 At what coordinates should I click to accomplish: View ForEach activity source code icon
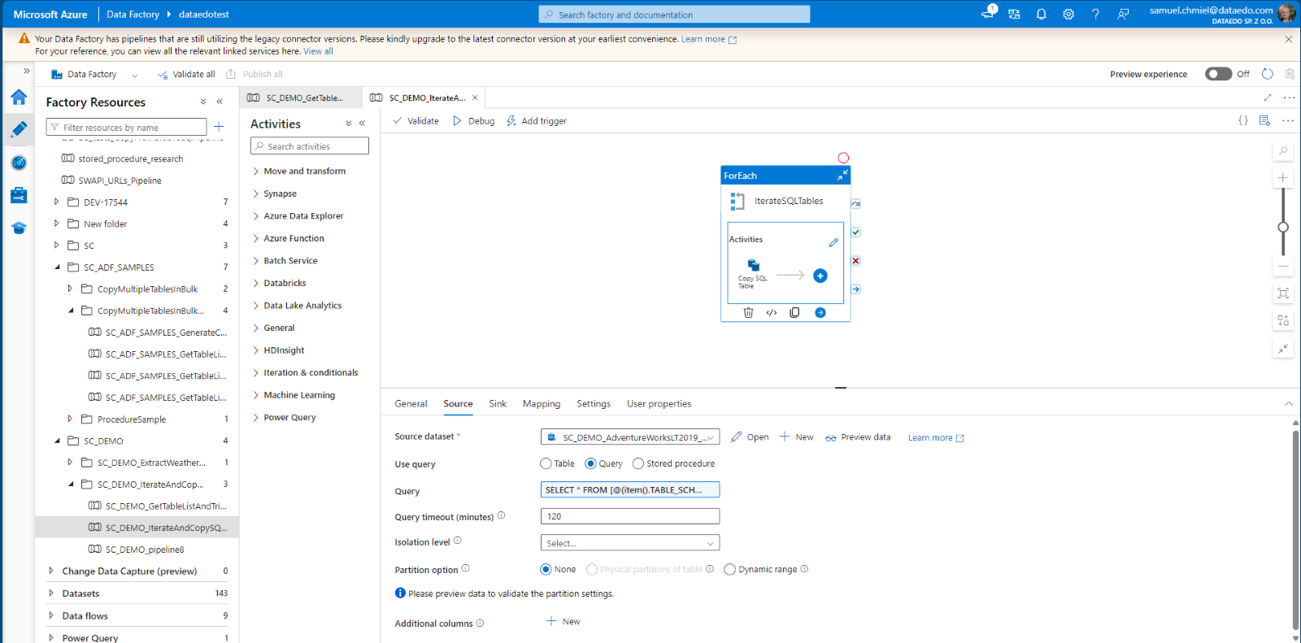[x=772, y=313]
